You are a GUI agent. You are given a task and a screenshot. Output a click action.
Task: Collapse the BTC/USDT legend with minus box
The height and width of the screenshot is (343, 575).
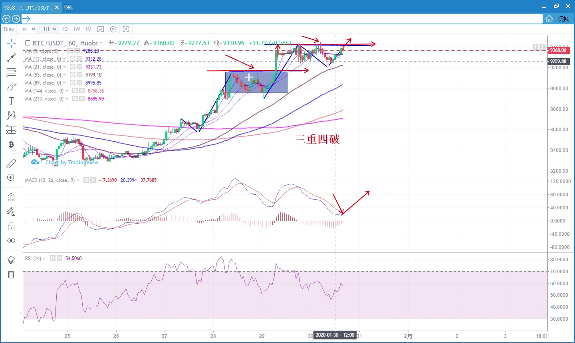pyautogui.click(x=28, y=43)
